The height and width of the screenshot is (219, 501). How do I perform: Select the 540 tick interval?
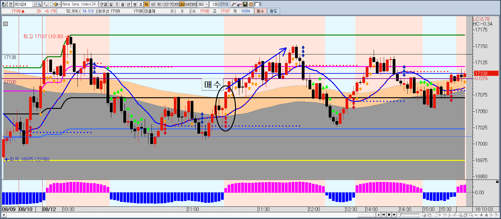(188, 4)
